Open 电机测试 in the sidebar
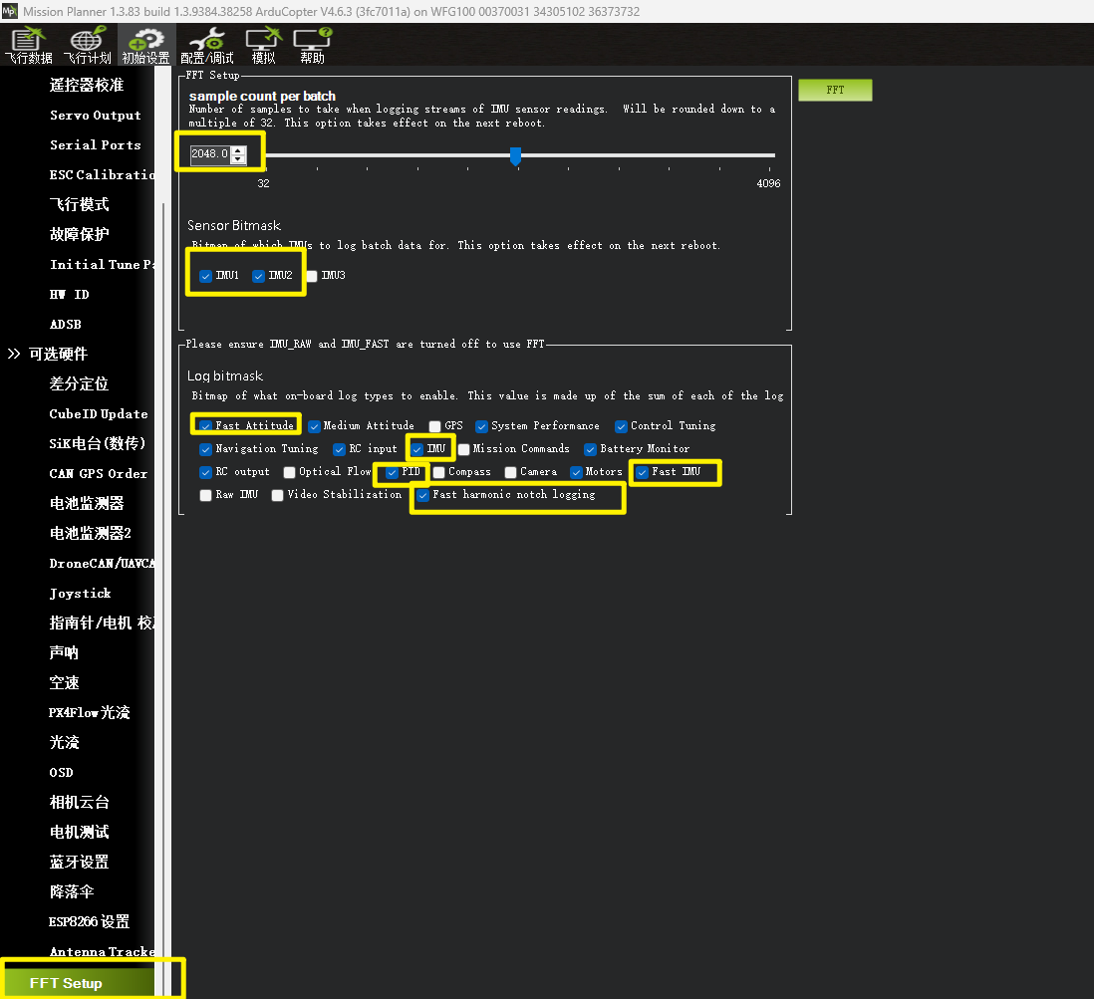Image resolution: width=1094 pixels, height=999 pixels. pyautogui.click(x=79, y=832)
